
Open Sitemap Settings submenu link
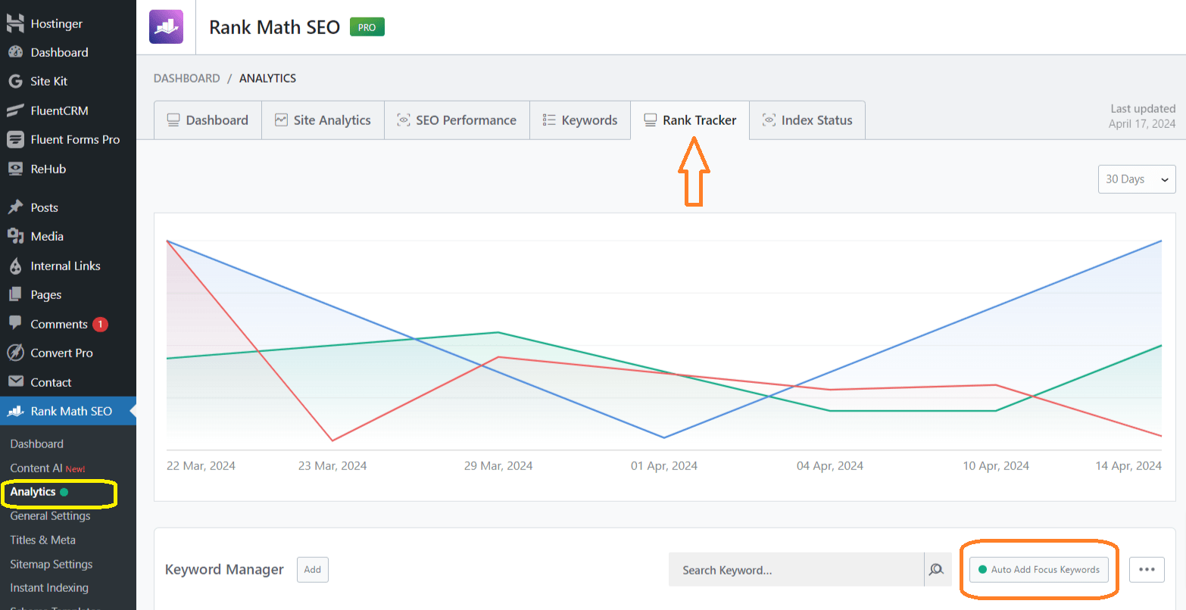51,564
